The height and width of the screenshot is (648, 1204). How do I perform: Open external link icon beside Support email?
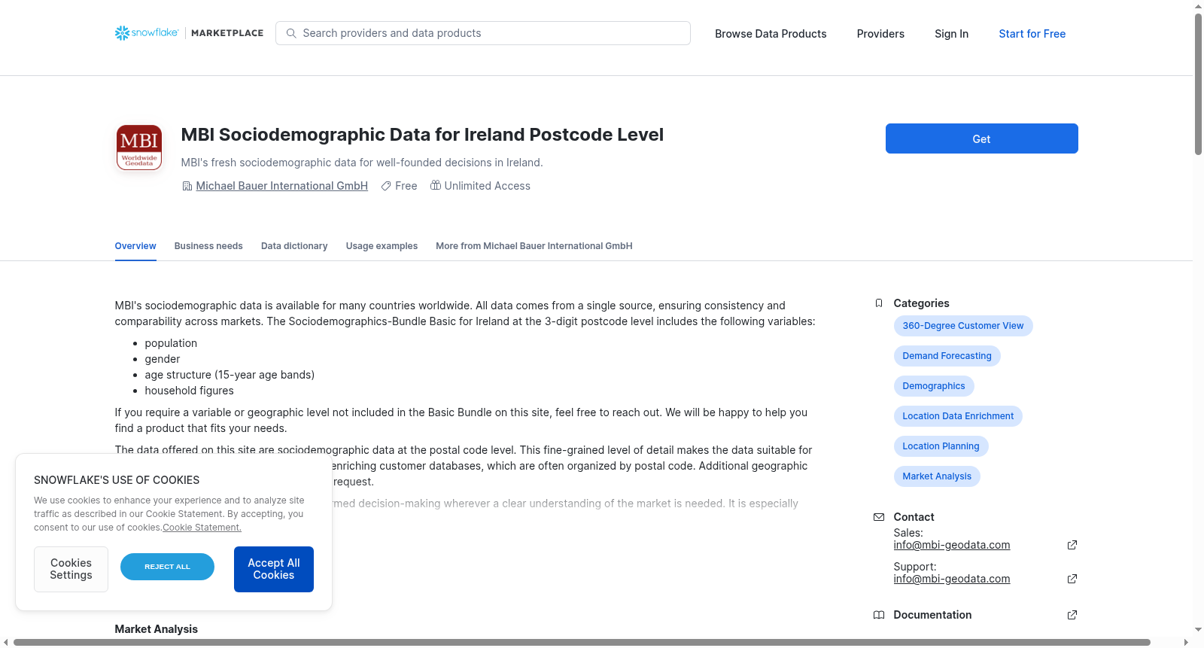1072,579
